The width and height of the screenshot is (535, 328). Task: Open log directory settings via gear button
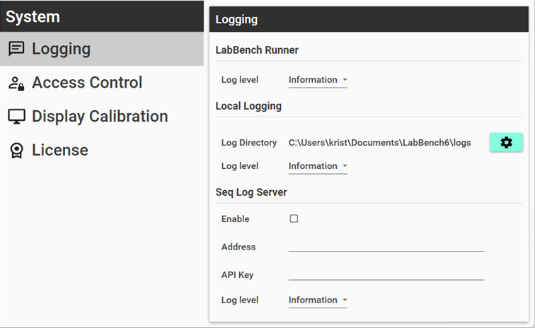[x=507, y=142]
